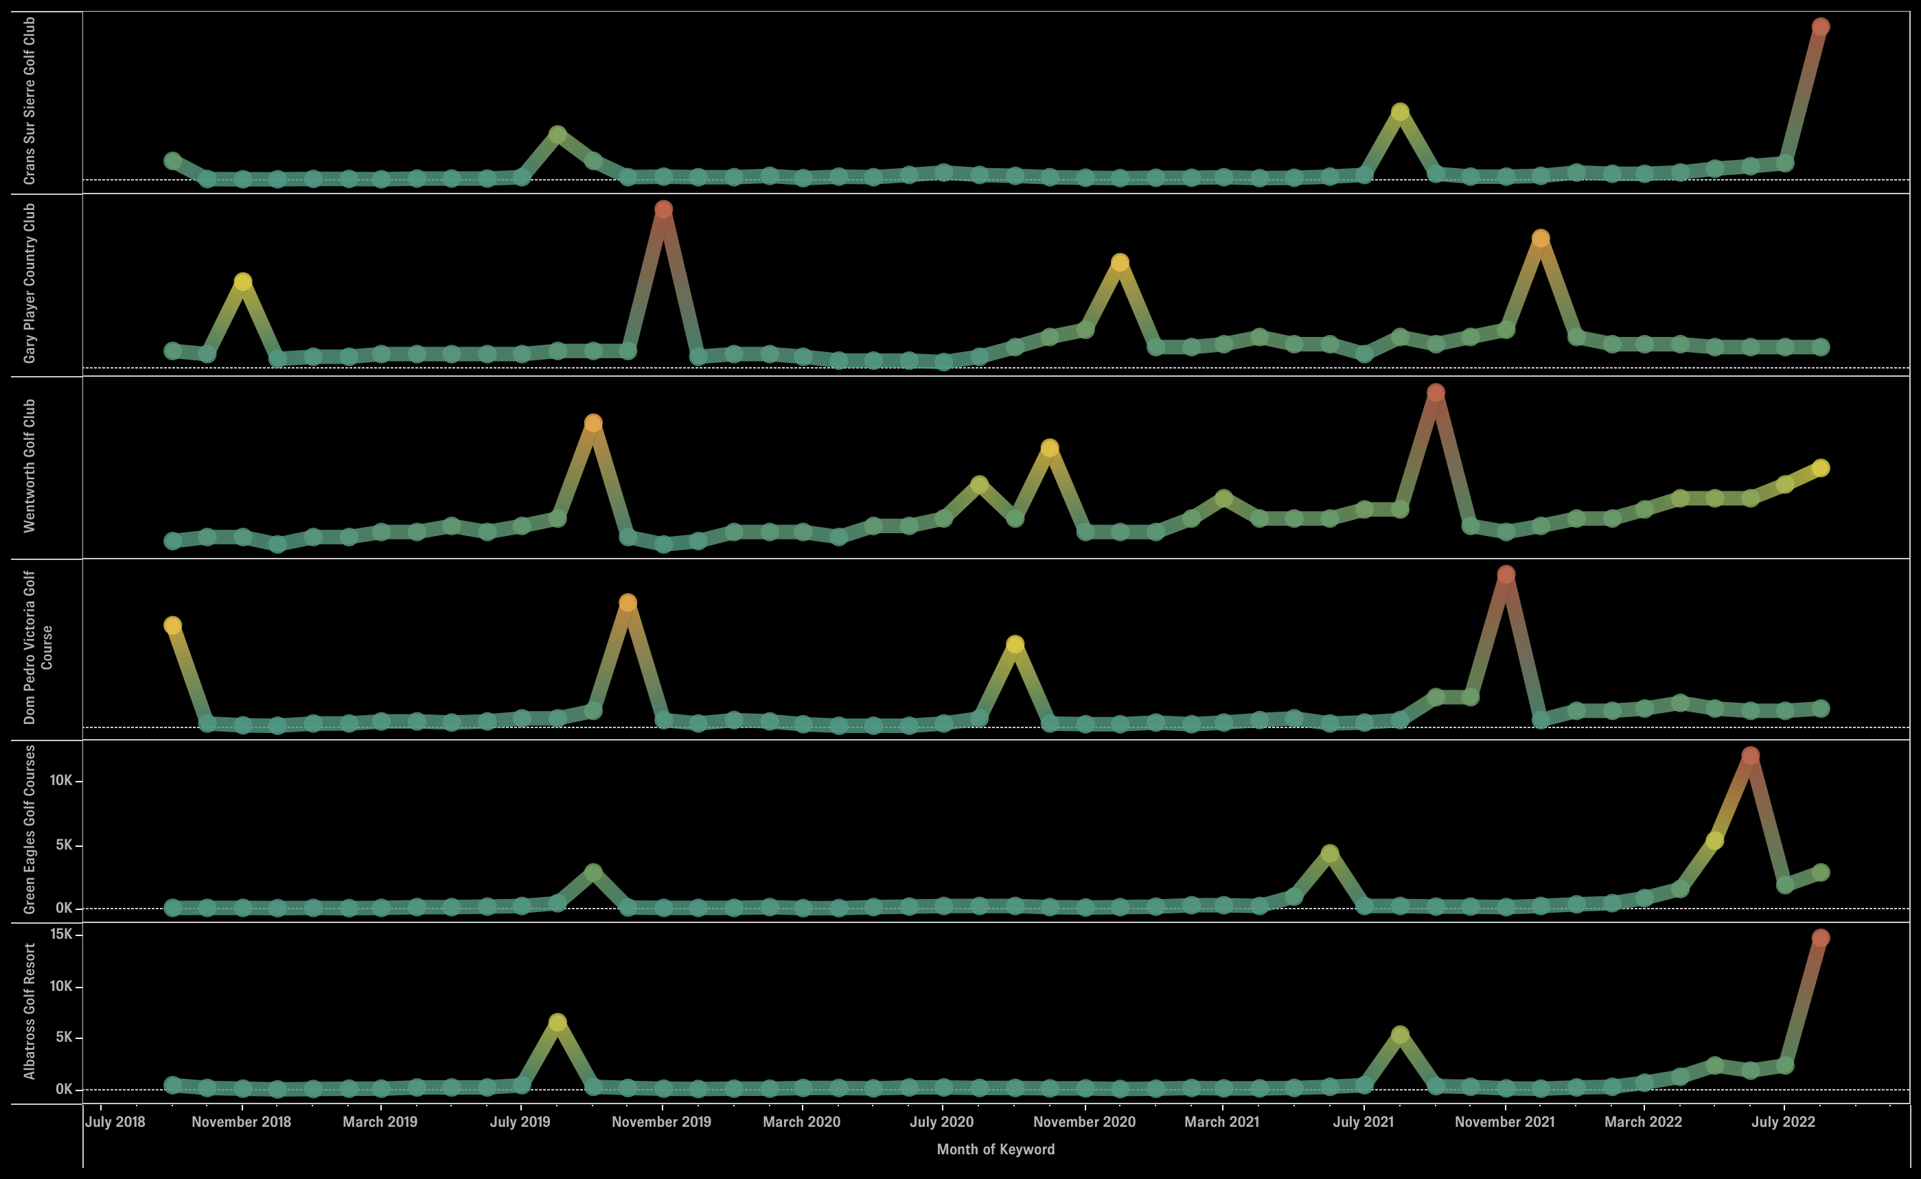
Task: Click the 'November 2018' axis label
Action: click(x=241, y=1121)
